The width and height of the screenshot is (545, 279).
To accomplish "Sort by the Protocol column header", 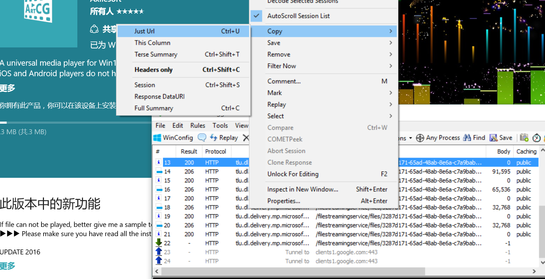I will (x=216, y=151).
